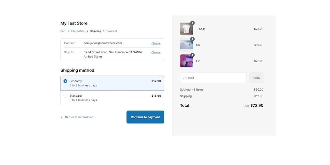Click the CD product thumbnail image
The width and height of the screenshot is (330, 165).
(x=187, y=45)
